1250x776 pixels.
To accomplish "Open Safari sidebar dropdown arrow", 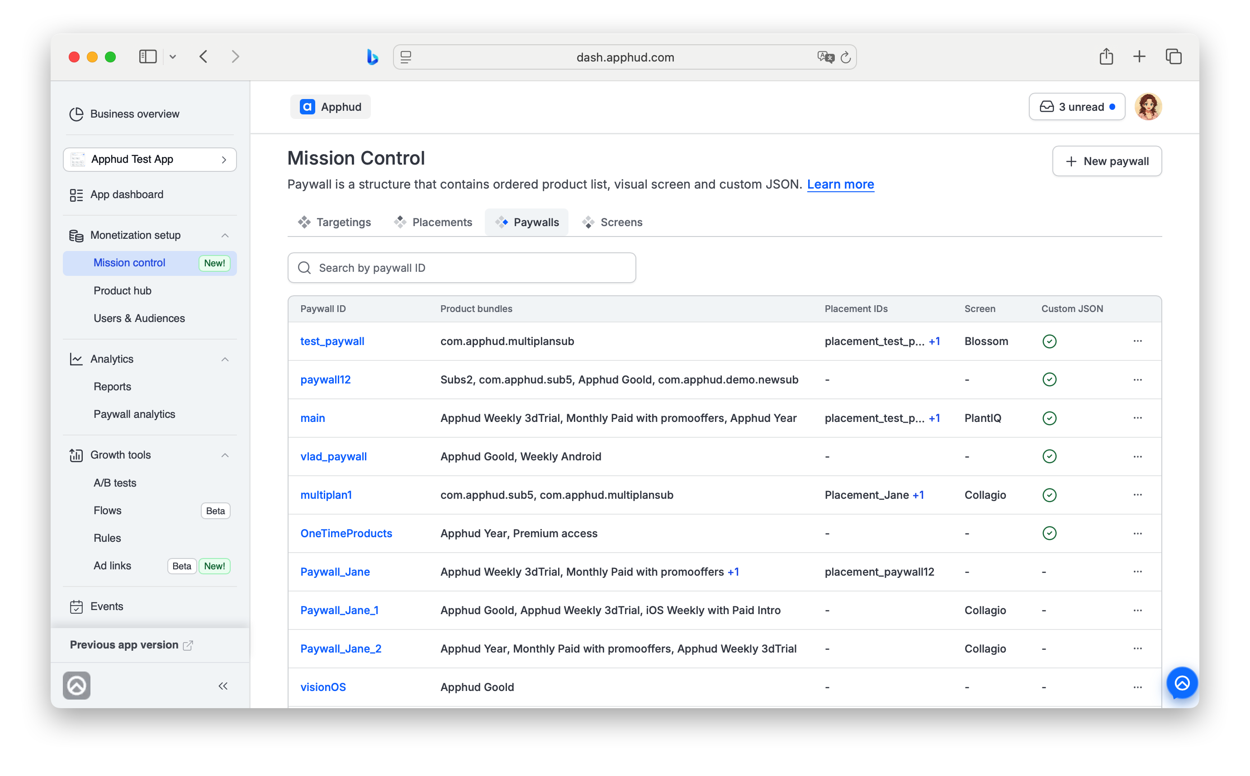I will [173, 57].
